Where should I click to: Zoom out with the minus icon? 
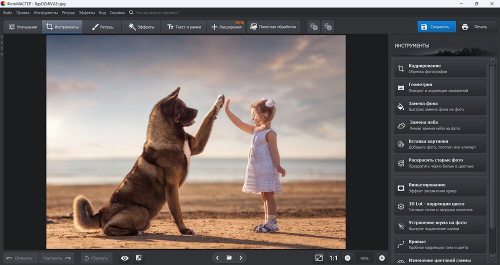pos(347,258)
